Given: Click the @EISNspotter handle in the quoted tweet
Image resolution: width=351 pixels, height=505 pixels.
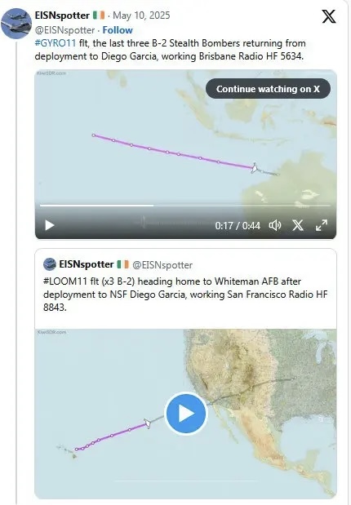Looking at the screenshot, I should click(x=162, y=265).
